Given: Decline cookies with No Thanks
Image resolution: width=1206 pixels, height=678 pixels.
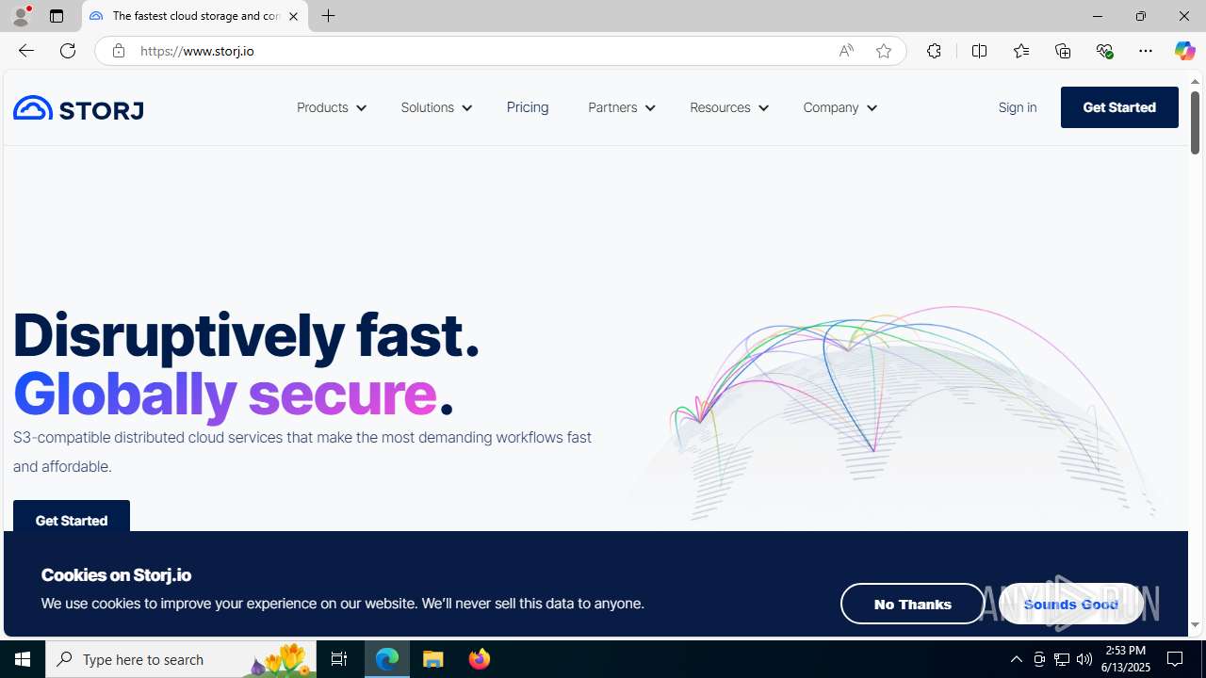Looking at the screenshot, I should pos(912,604).
